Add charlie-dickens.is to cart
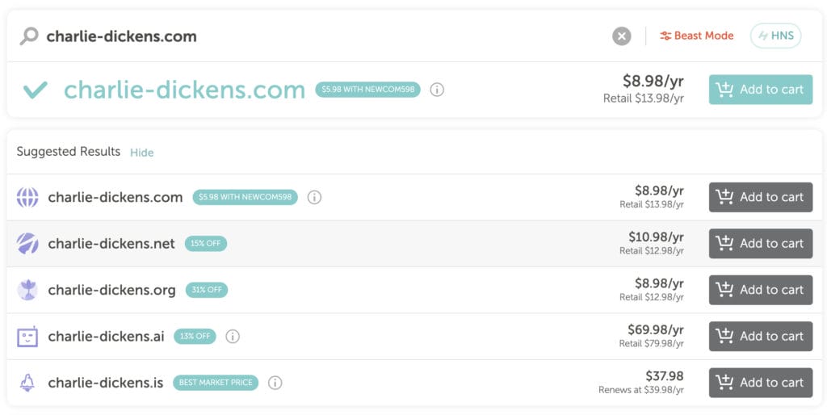827x415 pixels. click(x=761, y=383)
